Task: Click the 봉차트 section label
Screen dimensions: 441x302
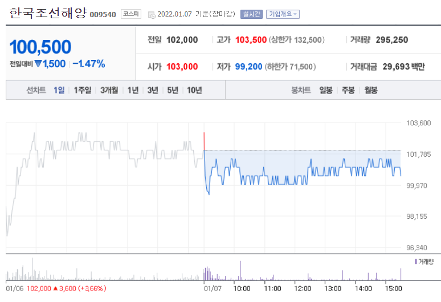Action: [301, 90]
